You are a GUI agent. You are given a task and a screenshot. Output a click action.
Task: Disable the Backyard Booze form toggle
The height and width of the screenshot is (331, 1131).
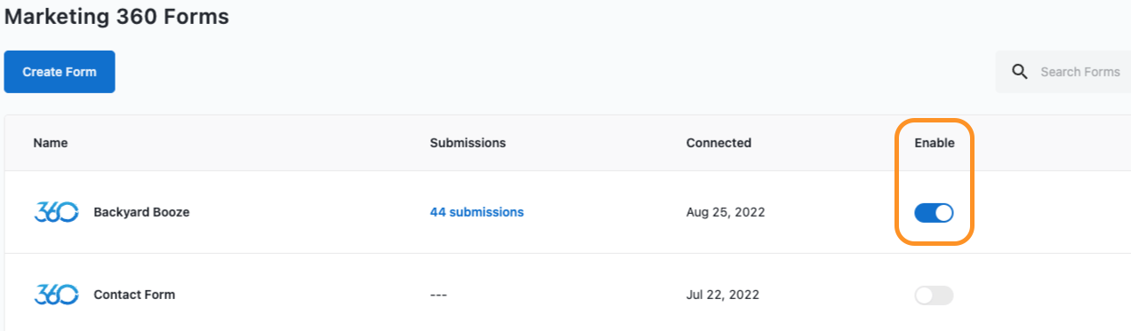934,212
